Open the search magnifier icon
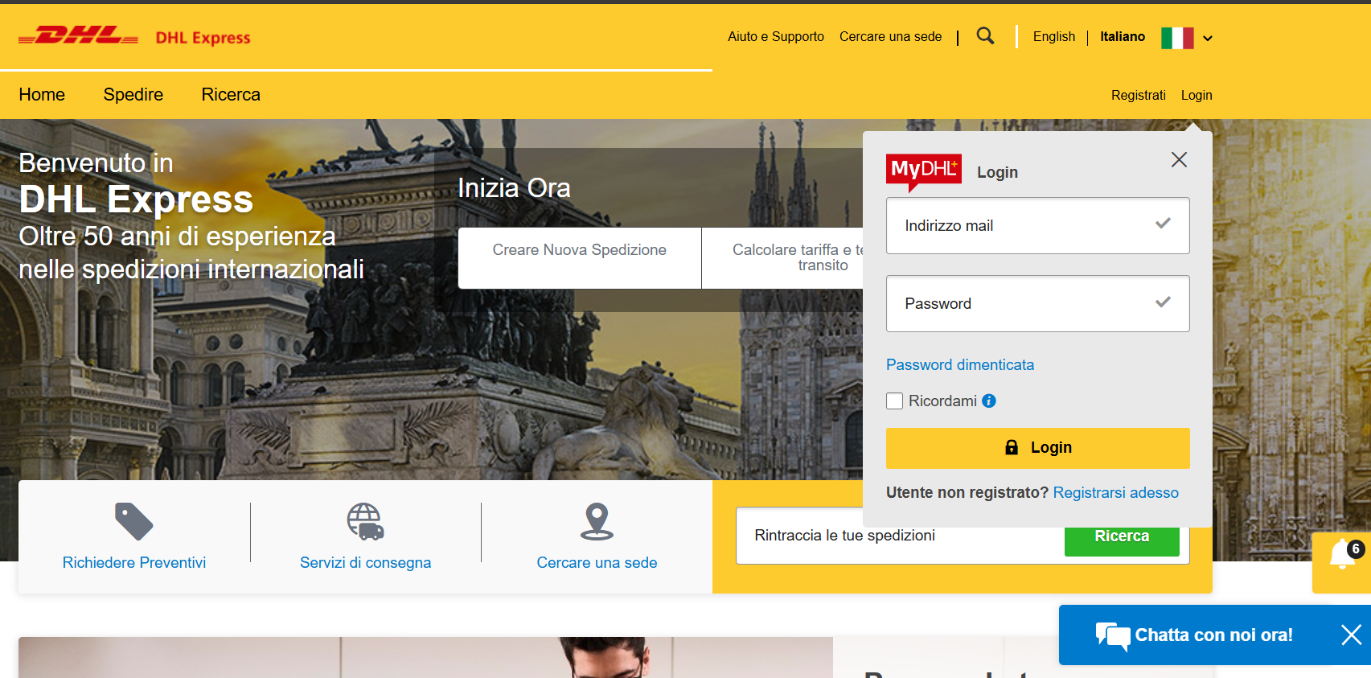 tap(985, 35)
